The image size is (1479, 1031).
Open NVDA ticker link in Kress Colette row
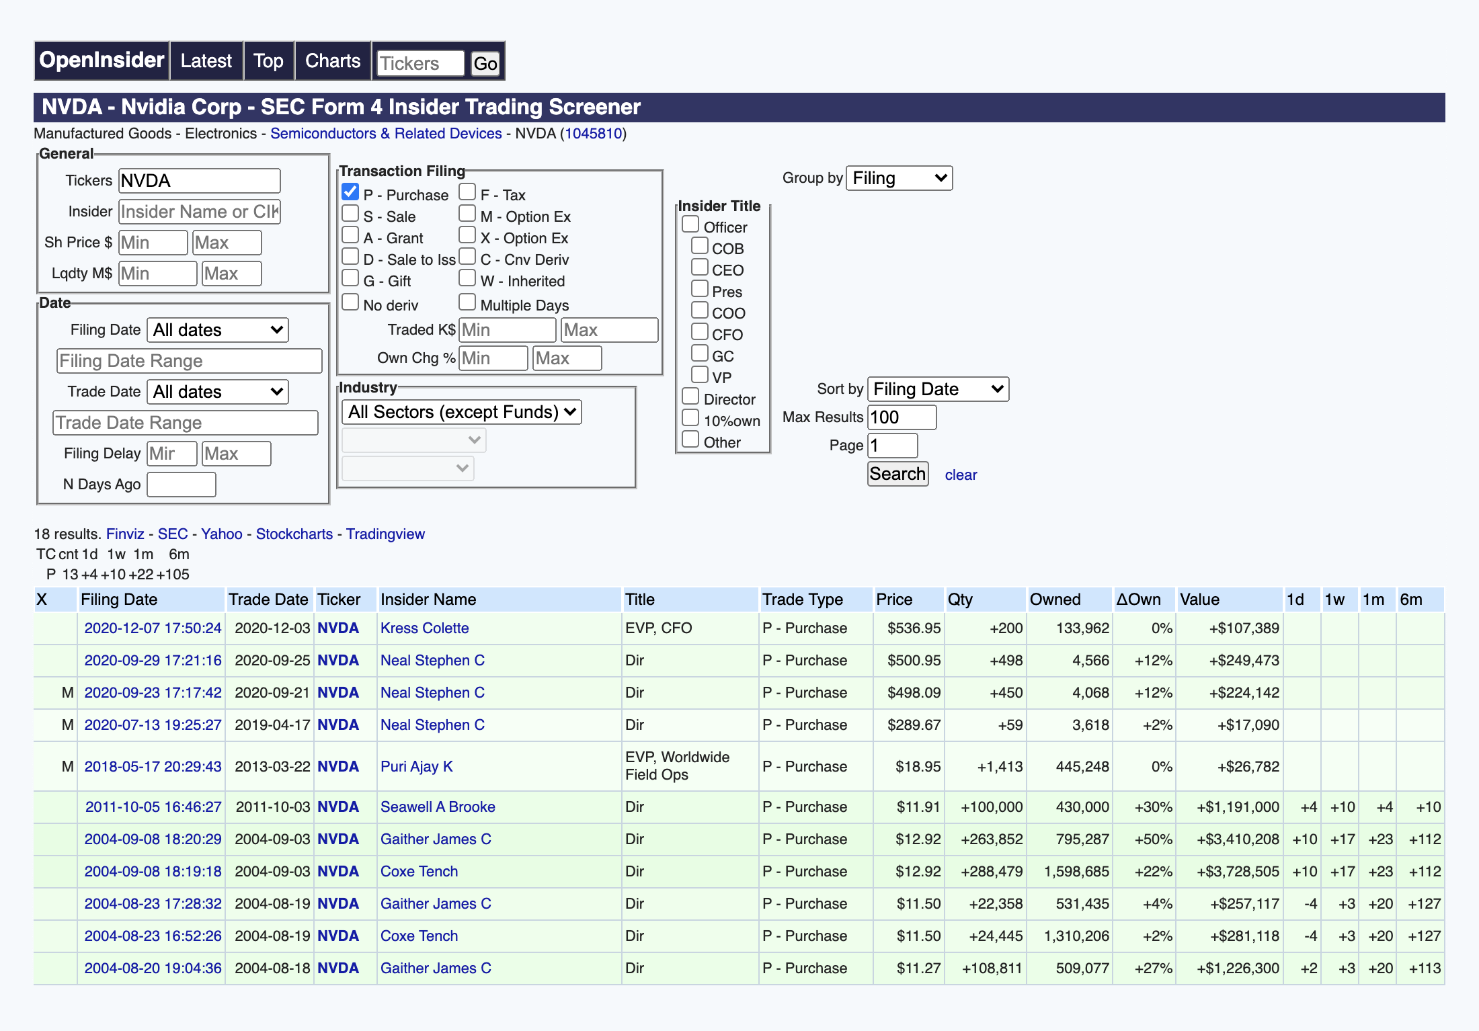click(x=338, y=628)
